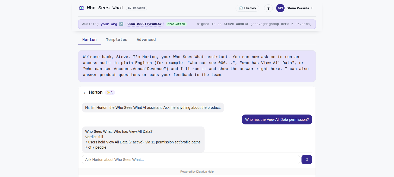
Task: Click the email steve@digadop-demo-6-26.demo
Action: [281, 24]
